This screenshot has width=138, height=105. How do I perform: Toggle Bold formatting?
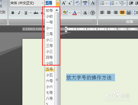[13, 13]
